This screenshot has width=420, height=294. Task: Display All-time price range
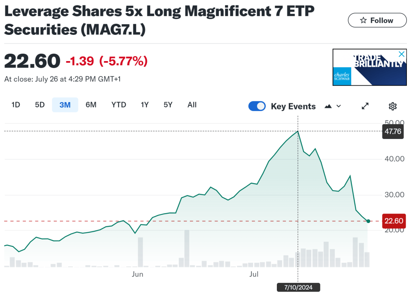(192, 105)
